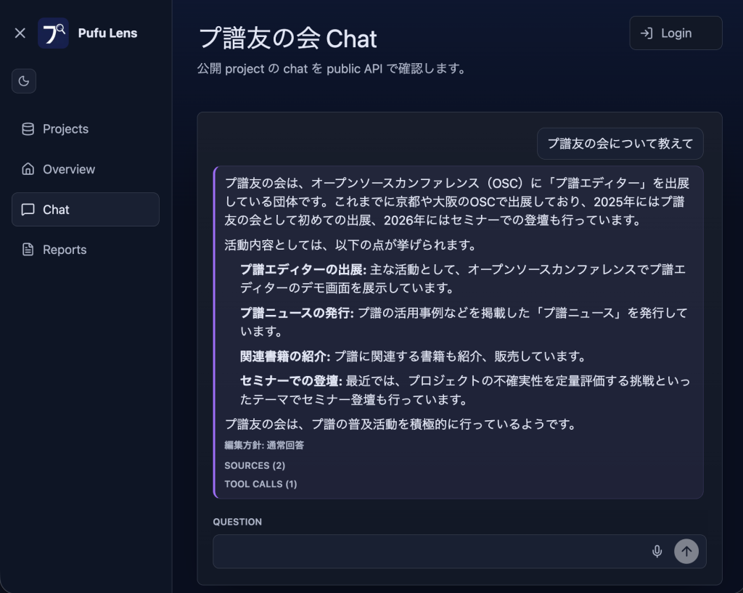This screenshot has width=743, height=593.
Task: Click the Reports document icon
Action: click(x=28, y=250)
